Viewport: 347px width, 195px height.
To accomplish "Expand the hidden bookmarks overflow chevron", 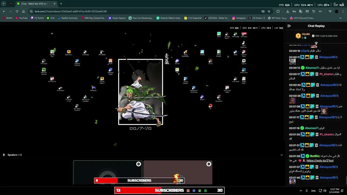I will (x=340, y=18).
